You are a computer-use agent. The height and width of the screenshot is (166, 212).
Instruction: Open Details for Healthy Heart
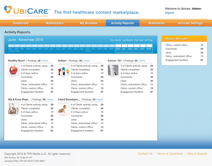click(x=45, y=61)
